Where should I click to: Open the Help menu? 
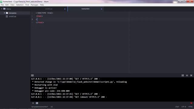tap(42, 5)
